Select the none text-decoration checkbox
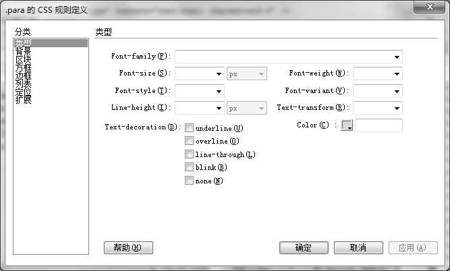Image resolution: width=450 pixels, height=271 pixels. [x=190, y=181]
